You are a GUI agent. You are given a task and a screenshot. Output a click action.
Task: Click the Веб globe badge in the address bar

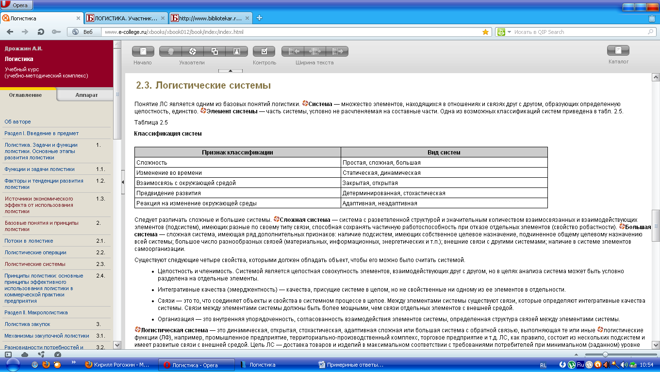coord(83,32)
